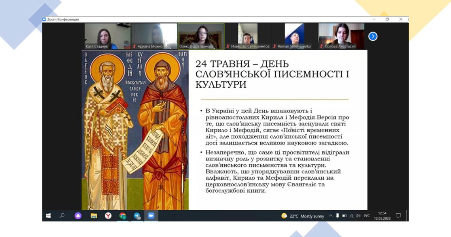Click the Zoom taskbar icon

click(x=151, y=216)
